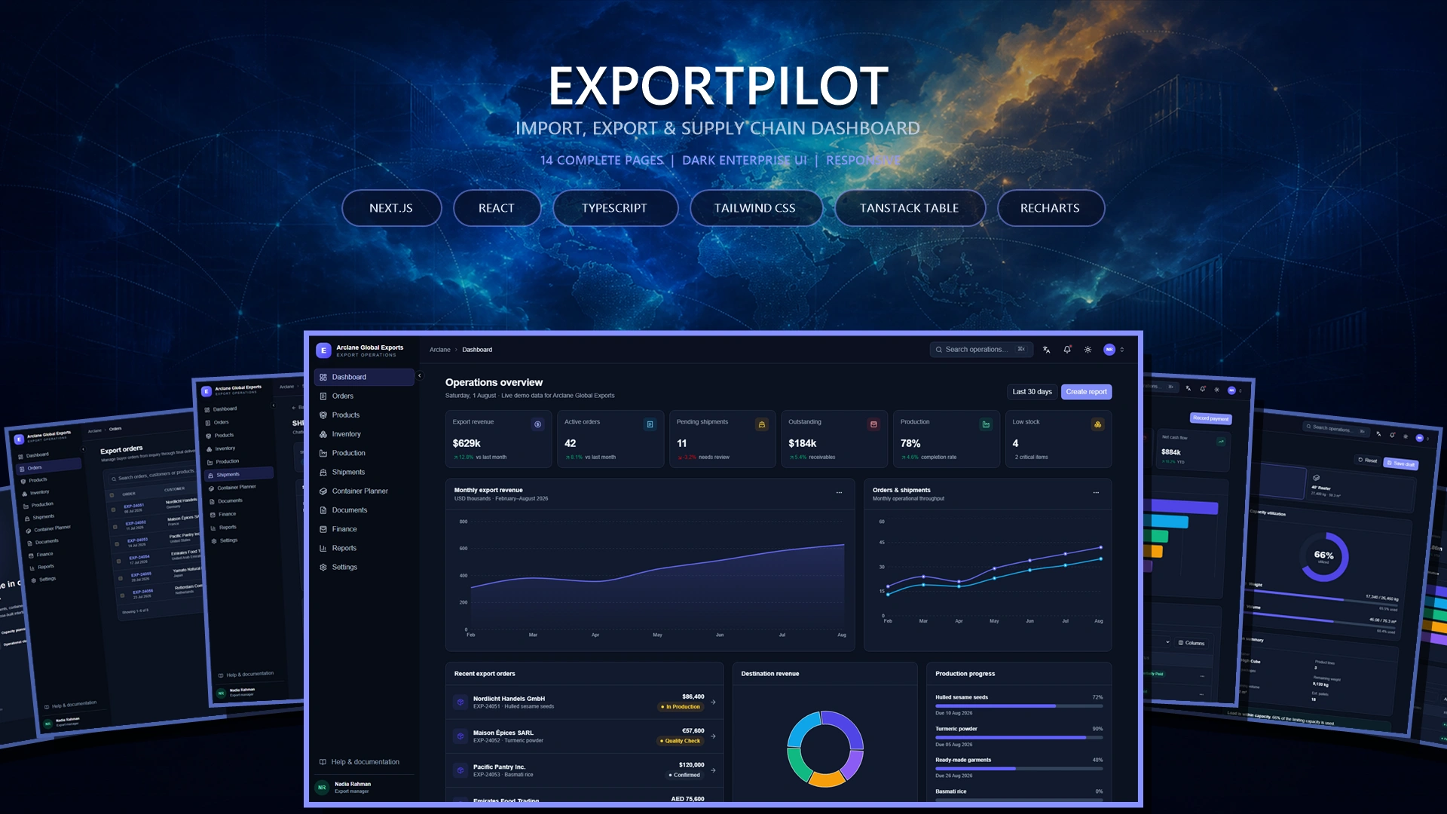This screenshot has width=1447, height=814.
Task: Open the Nordlicht Handels GmbH order arrow
Action: (713, 702)
